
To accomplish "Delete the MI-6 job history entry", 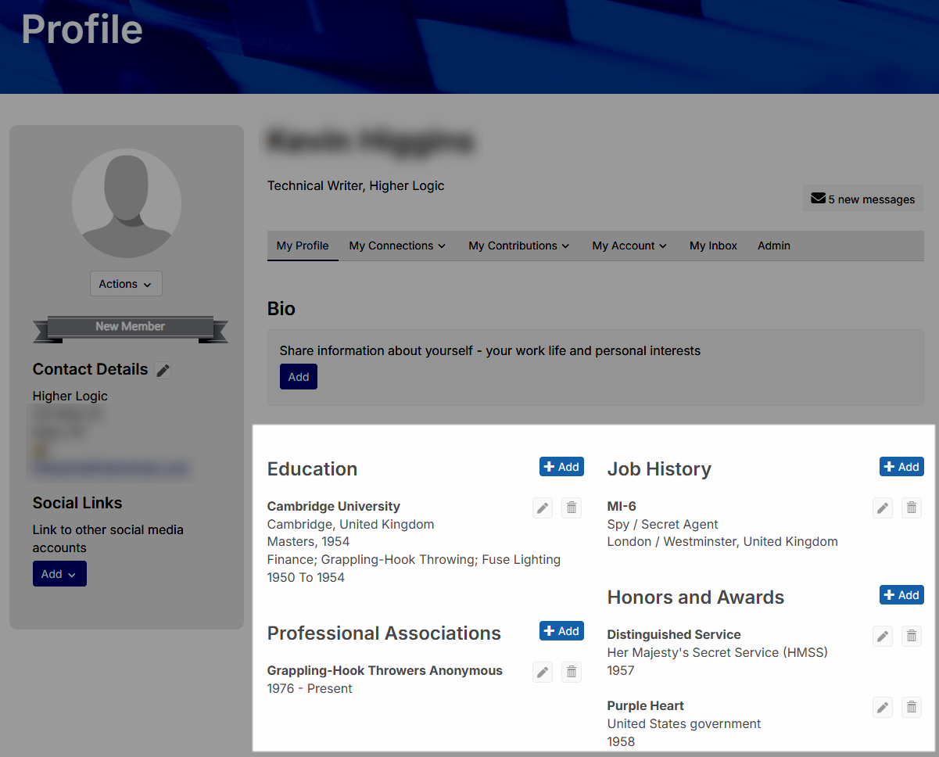I will [911, 508].
